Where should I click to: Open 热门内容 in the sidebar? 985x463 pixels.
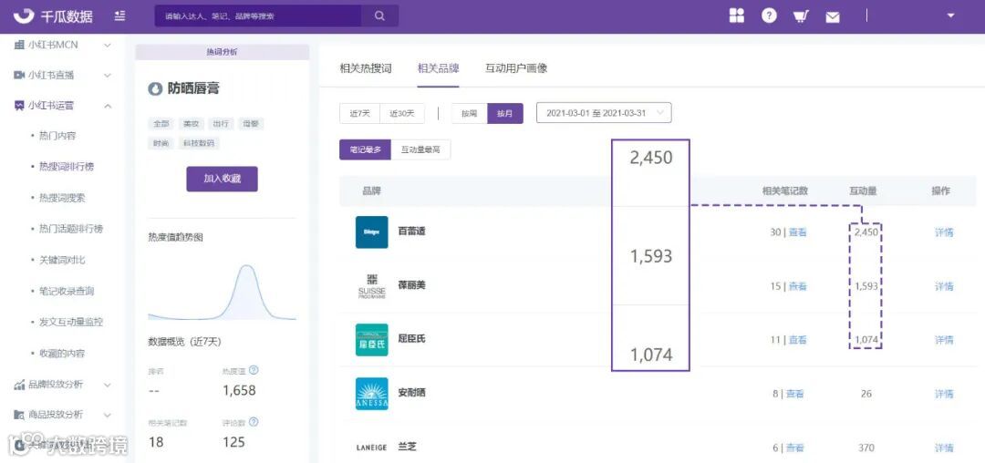coord(57,136)
